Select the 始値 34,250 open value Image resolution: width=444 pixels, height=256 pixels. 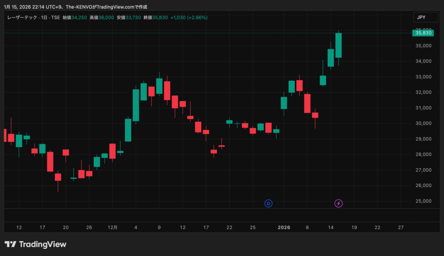pos(75,18)
